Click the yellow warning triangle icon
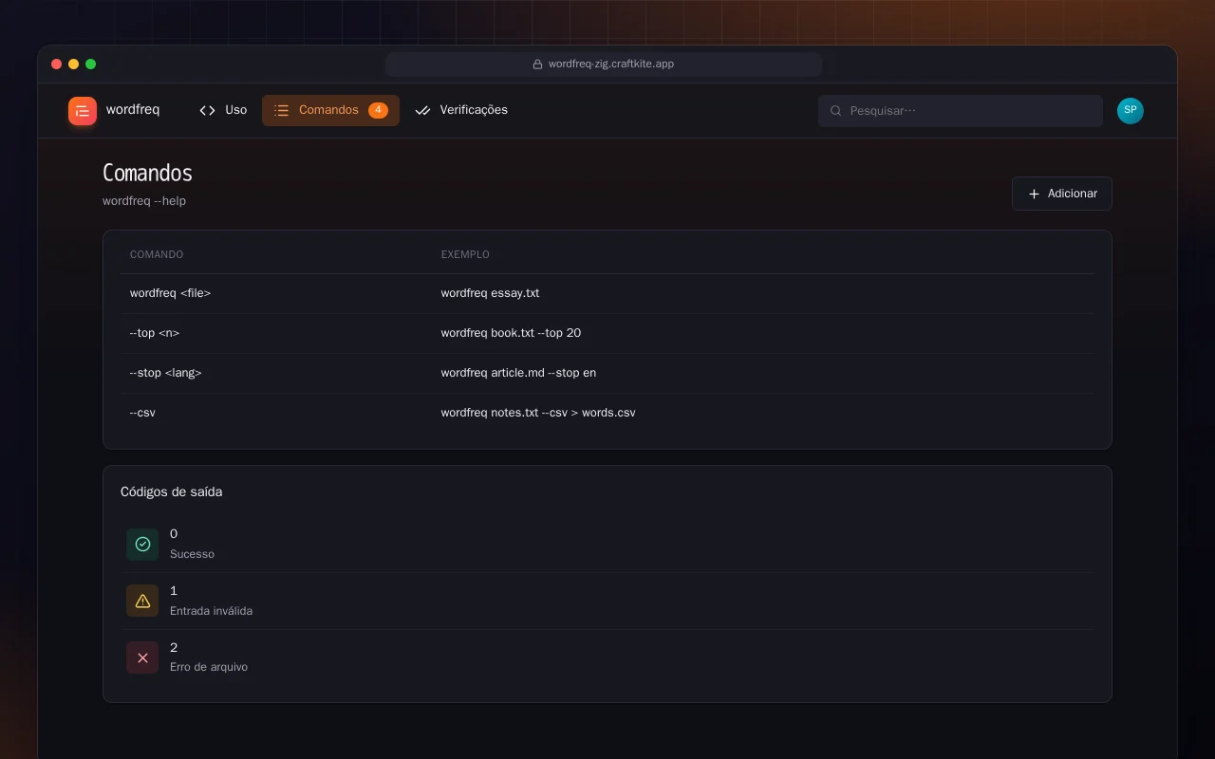Viewport: 1215px width, 759px height. (x=142, y=601)
